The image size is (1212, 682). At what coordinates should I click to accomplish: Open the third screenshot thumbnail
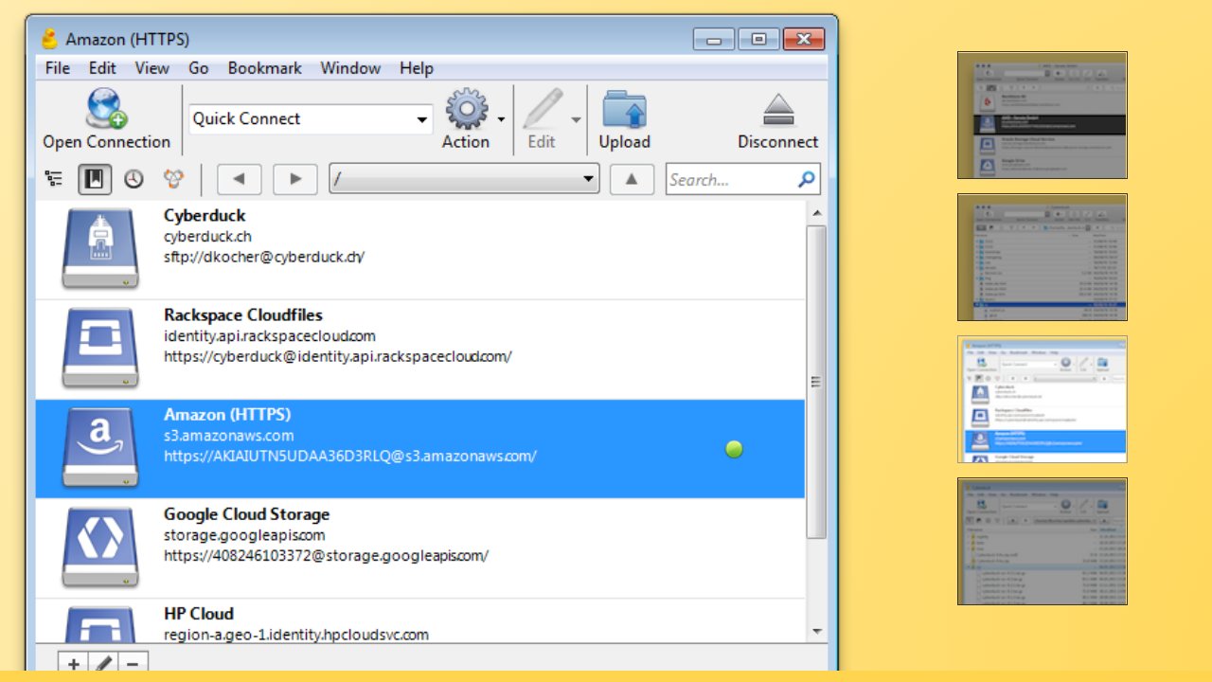[x=1042, y=399]
